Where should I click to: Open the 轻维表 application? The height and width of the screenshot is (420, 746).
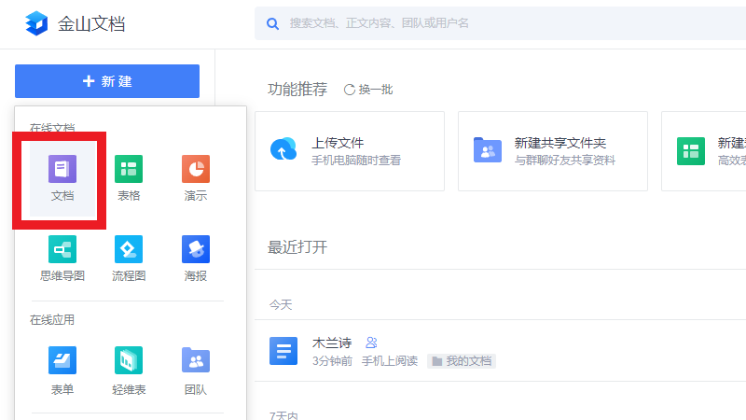pos(129,370)
